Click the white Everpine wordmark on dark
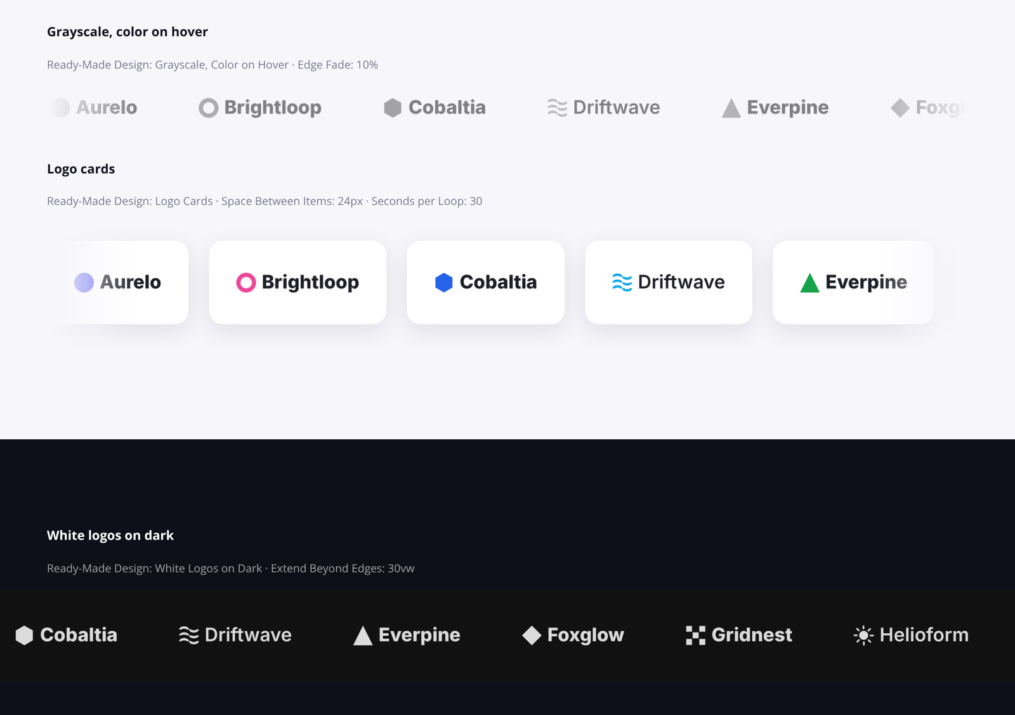Screen dimensions: 1015x715 (x=419, y=636)
